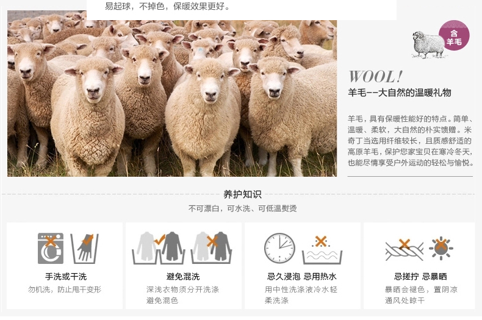482x320 pixels.
Task: Click the crossed mixed-clothes wash icon
Action: pos(211,248)
